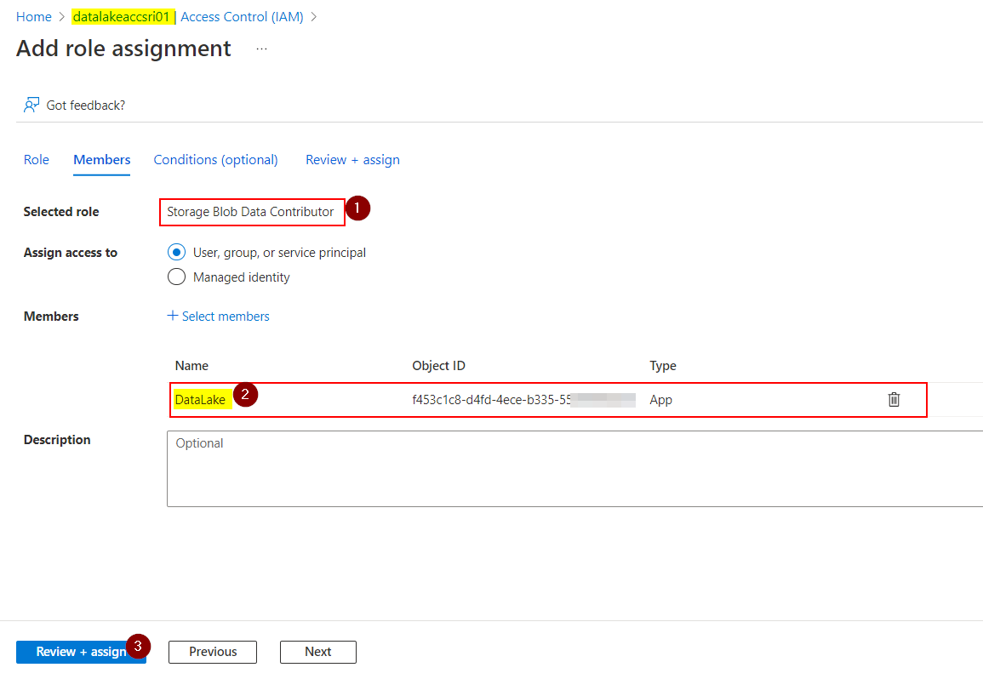Select the DataLake member name
Screen dimensions: 983x679
(x=200, y=400)
